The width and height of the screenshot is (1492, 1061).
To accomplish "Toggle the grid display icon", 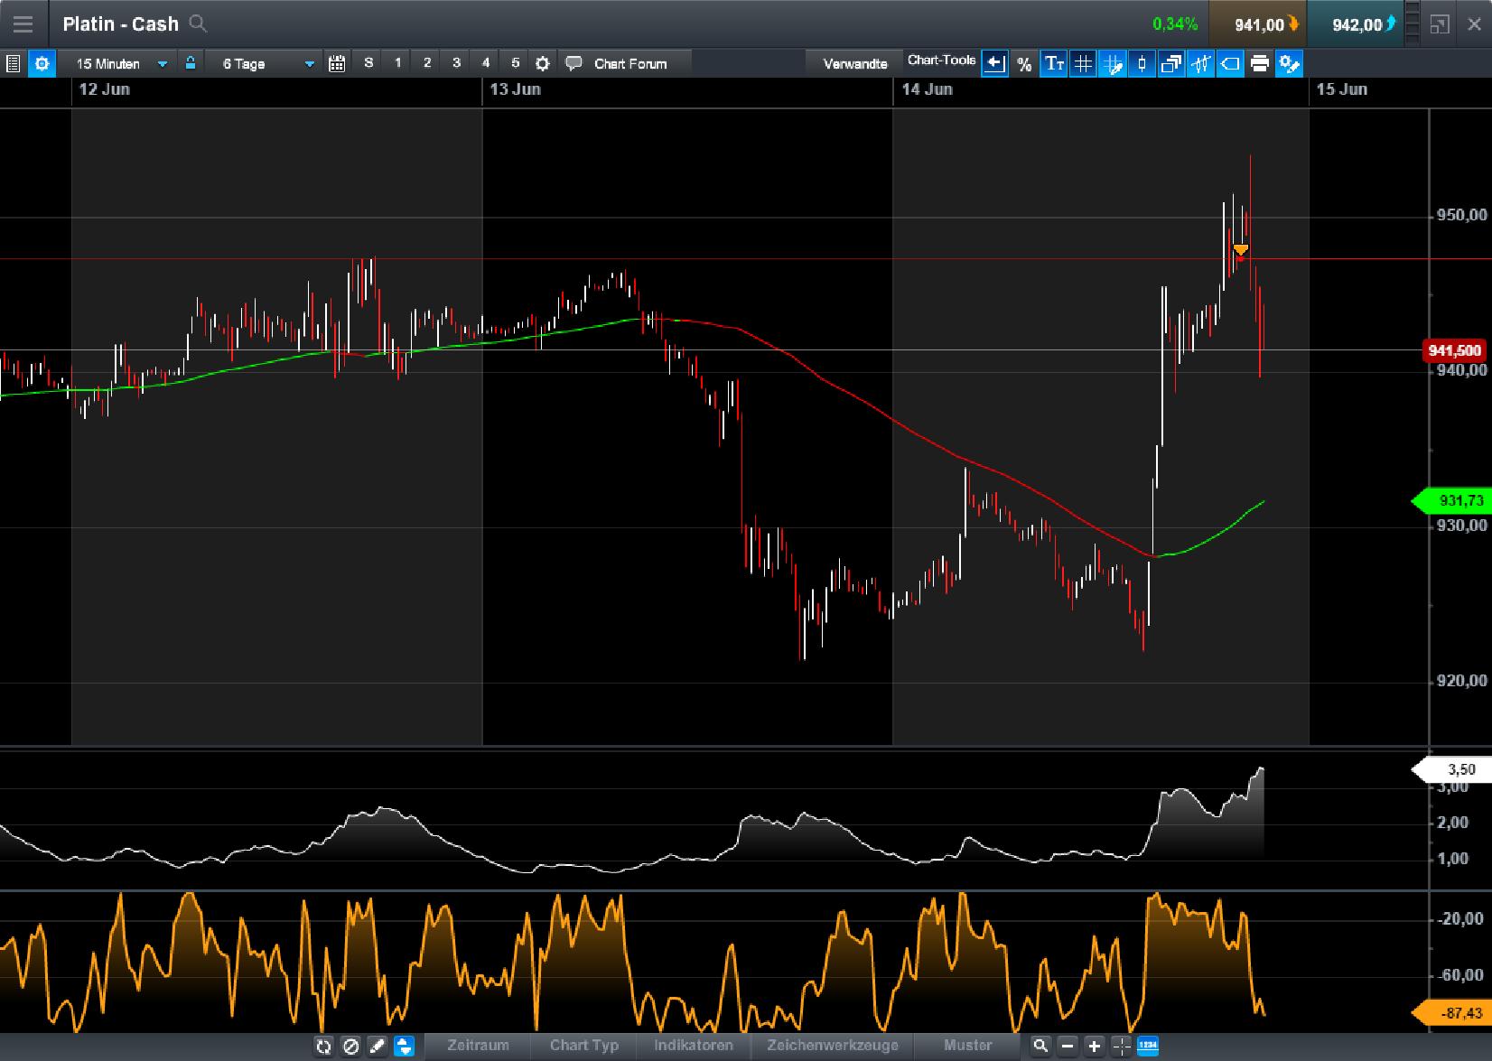I will coord(1082,63).
